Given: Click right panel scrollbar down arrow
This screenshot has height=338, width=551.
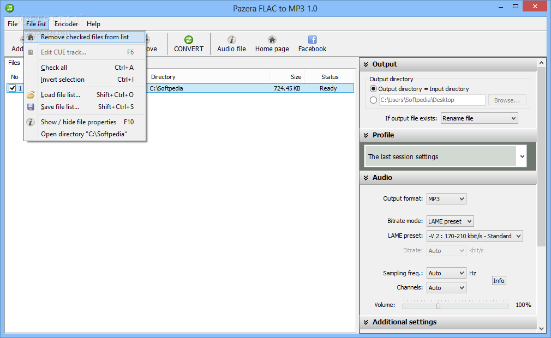Looking at the screenshot, I should pos(541,329).
